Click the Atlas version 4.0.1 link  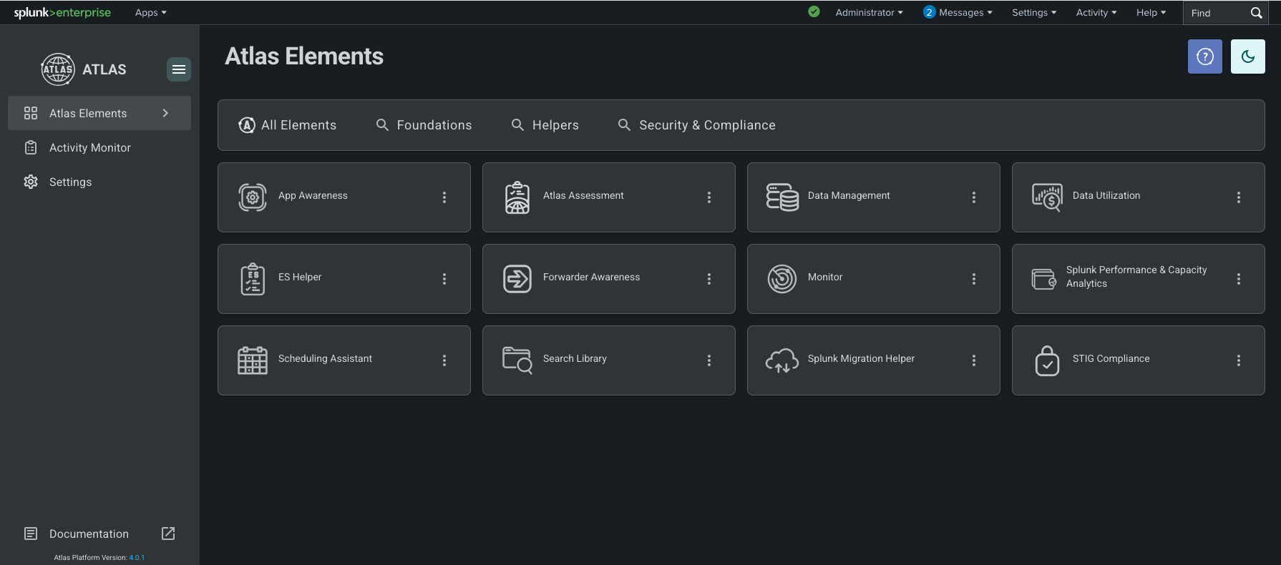137,558
